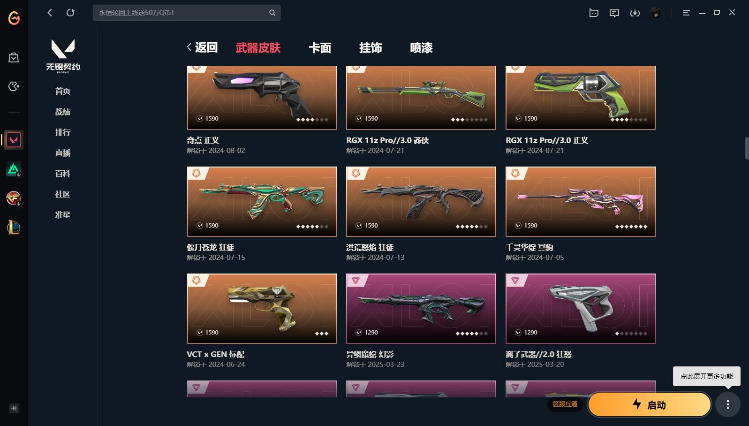The image size is (749, 426).
Task: Click the refresh icon in top bar
Action: pyautogui.click(x=70, y=13)
